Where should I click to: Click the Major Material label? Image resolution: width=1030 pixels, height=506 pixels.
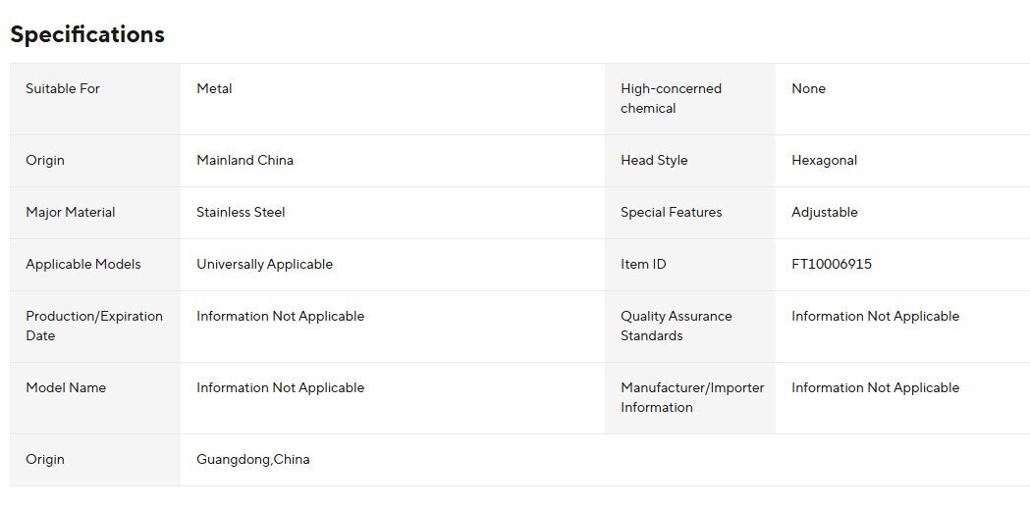71,212
